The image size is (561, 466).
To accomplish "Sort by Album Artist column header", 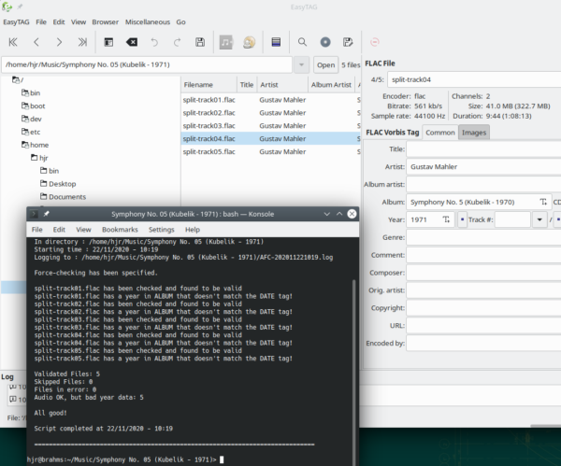I will 331,85.
